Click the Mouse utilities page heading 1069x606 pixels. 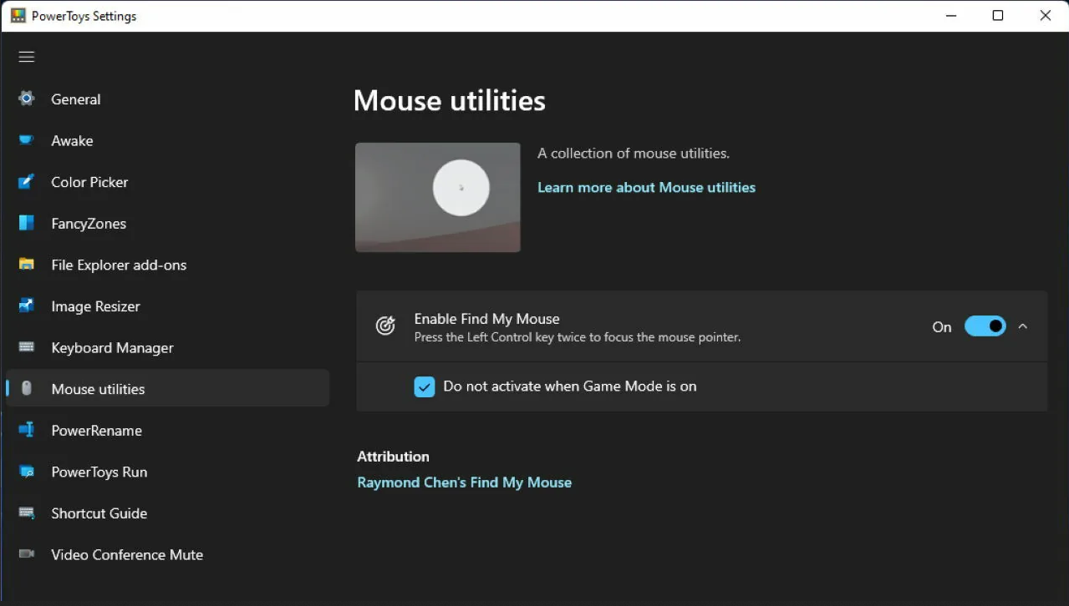pyautogui.click(x=450, y=101)
